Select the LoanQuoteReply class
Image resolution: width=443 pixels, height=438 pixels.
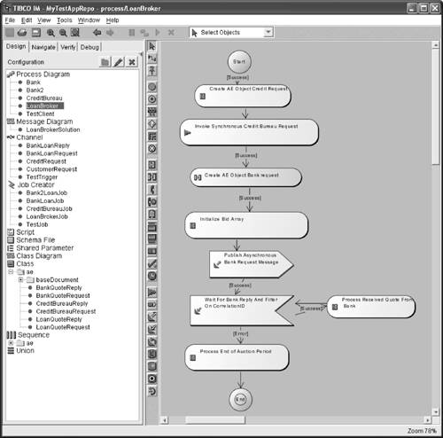click(x=58, y=319)
